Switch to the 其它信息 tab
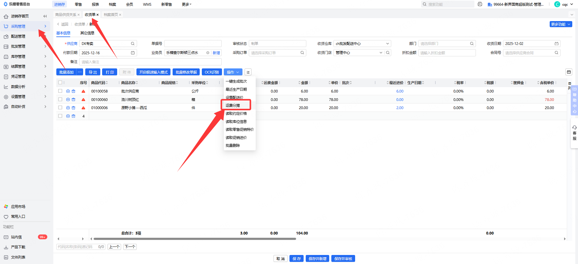Image resolution: width=578 pixels, height=264 pixels. click(x=87, y=33)
